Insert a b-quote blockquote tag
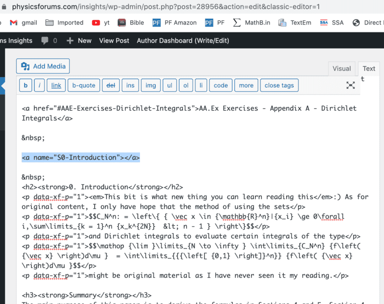Screen dimensions: 384x304 pos(83,85)
